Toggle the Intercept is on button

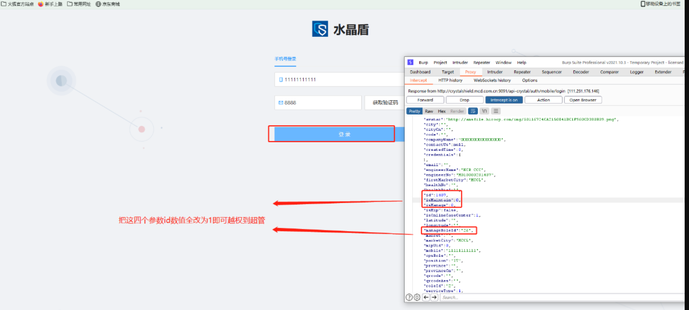(504, 100)
